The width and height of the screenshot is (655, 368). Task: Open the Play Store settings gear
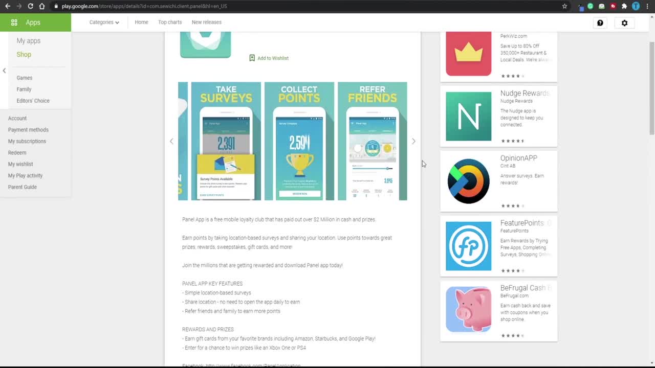[x=624, y=22]
